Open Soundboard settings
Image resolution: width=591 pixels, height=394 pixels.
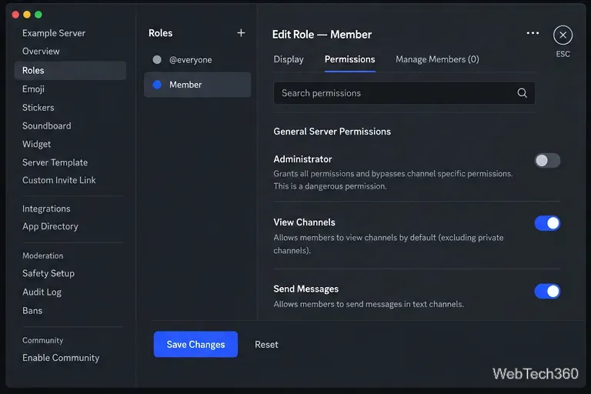(46, 126)
